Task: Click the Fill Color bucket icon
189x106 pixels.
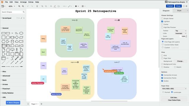Action: point(51,6)
